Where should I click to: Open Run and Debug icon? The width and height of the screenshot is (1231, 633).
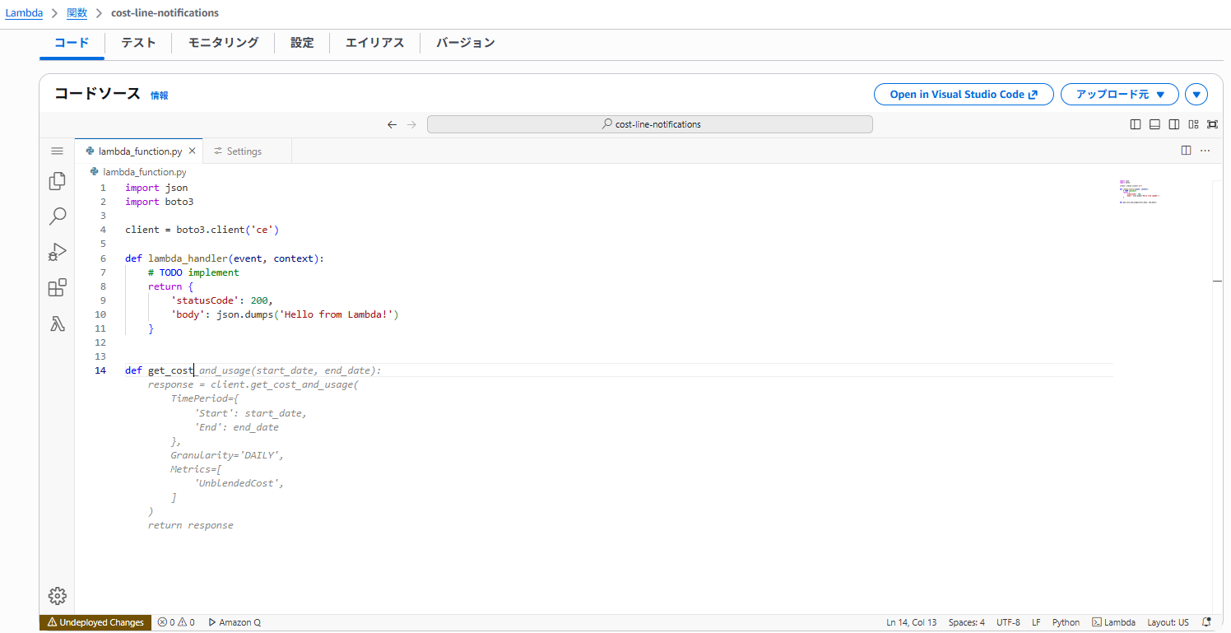coord(57,252)
